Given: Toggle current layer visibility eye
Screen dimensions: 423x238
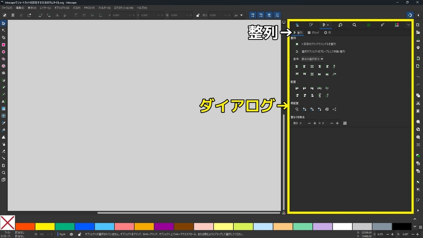Looking at the screenshot, I should (x=72, y=234).
